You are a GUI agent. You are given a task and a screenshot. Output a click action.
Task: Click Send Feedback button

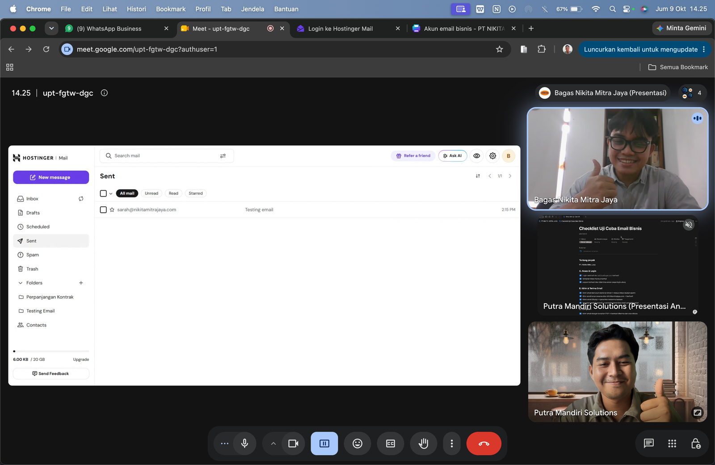tap(51, 373)
